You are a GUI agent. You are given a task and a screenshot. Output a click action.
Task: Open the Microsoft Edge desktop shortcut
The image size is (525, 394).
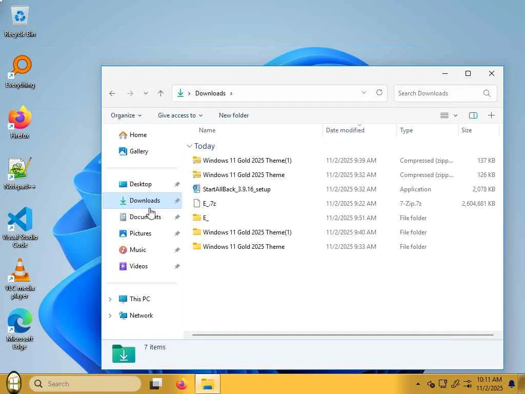(20, 329)
